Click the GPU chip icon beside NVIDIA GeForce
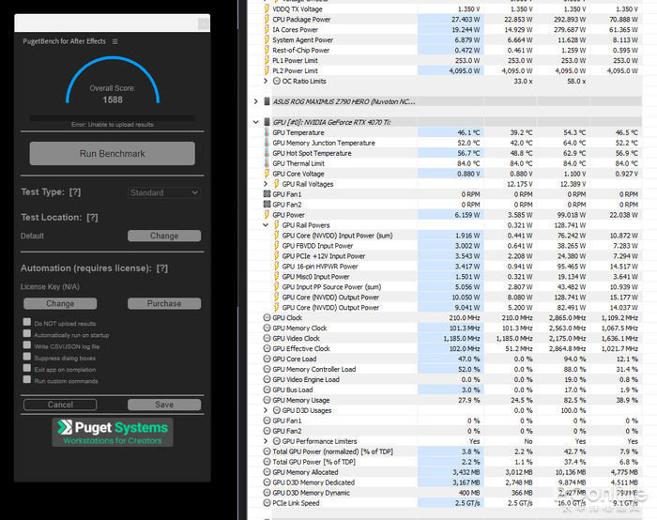The width and height of the screenshot is (657, 520). pos(266,122)
